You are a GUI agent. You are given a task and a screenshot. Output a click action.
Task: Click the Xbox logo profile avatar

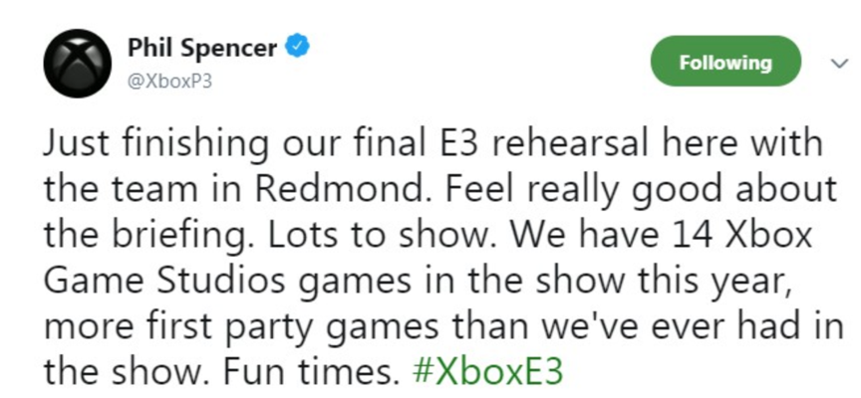[78, 63]
